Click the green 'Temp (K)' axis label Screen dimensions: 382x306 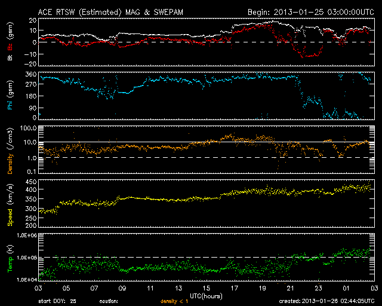(x=10, y=259)
